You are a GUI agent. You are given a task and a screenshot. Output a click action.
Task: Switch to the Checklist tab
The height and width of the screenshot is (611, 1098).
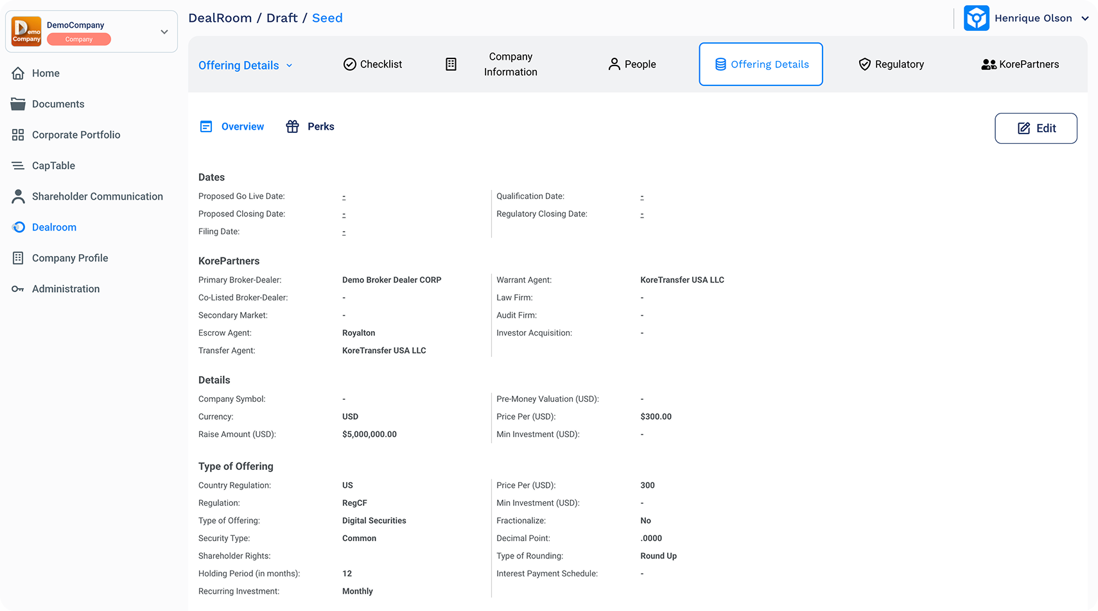373,64
